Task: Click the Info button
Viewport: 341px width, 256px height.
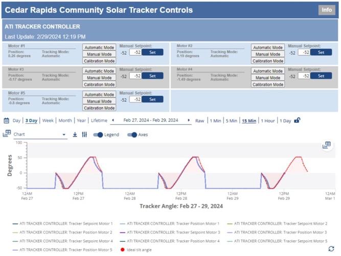Action: point(326,10)
